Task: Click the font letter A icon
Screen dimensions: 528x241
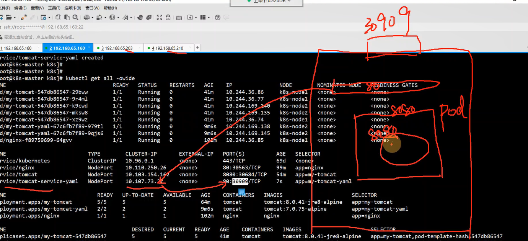Action: 125,17
